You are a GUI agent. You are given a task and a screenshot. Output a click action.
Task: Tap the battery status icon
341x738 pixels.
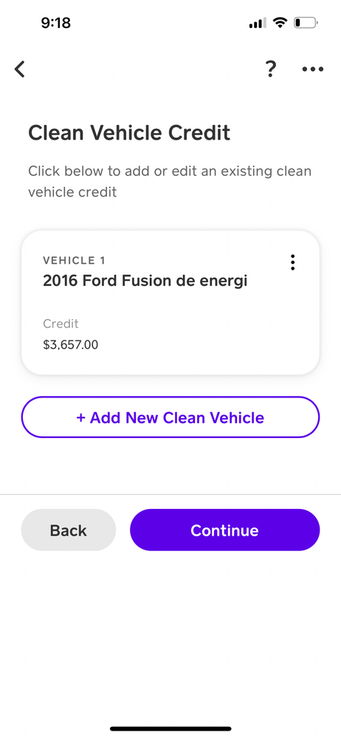306,22
